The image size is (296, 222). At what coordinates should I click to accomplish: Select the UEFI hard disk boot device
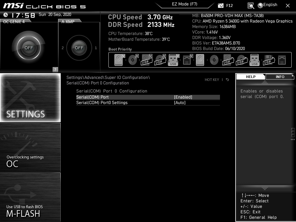(119, 60)
